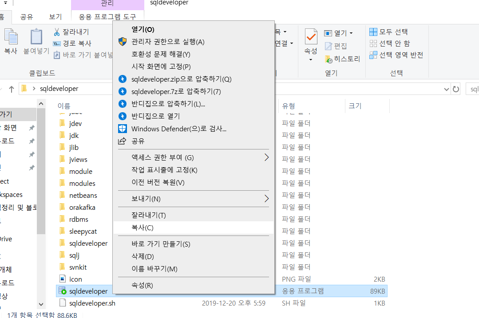Open the 응용 프로그램 도구 tab
Image resolution: width=479 pixels, height=318 pixels.
pos(107,17)
